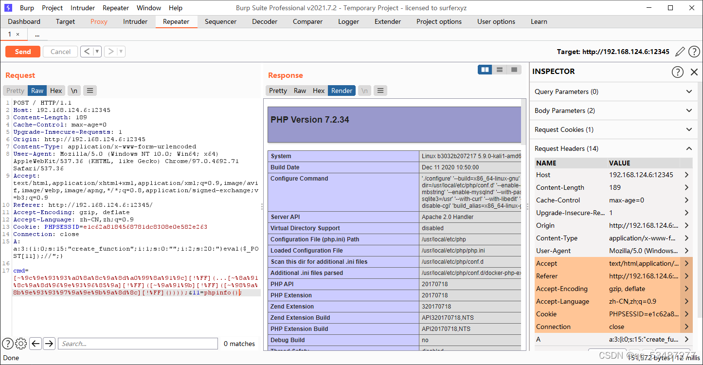
Task: Open User-Agent header row chevron
Action: [686, 251]
